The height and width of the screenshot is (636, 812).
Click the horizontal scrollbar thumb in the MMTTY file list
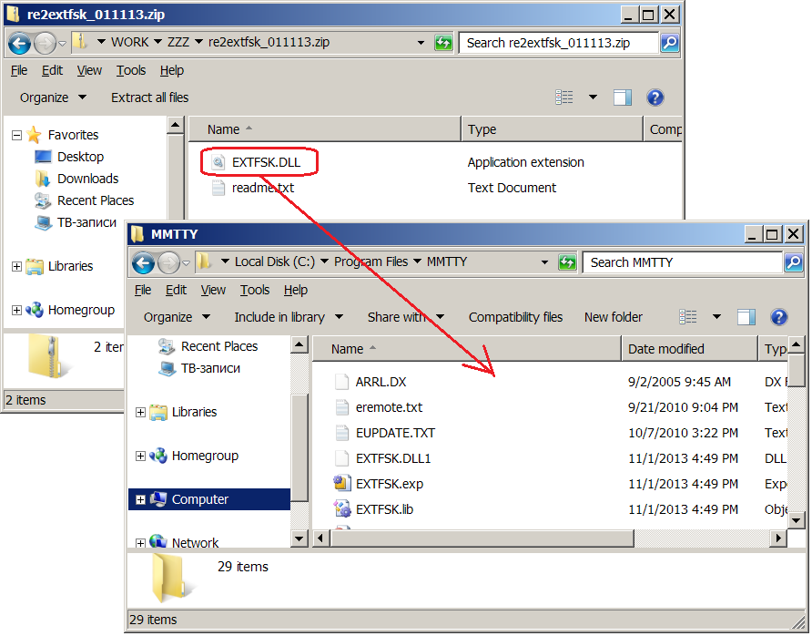tap(482, 539)
